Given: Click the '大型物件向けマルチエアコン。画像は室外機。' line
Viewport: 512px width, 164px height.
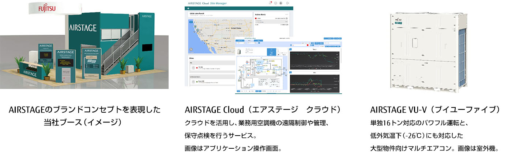Looking at the screenshot, I should [434, 148].
